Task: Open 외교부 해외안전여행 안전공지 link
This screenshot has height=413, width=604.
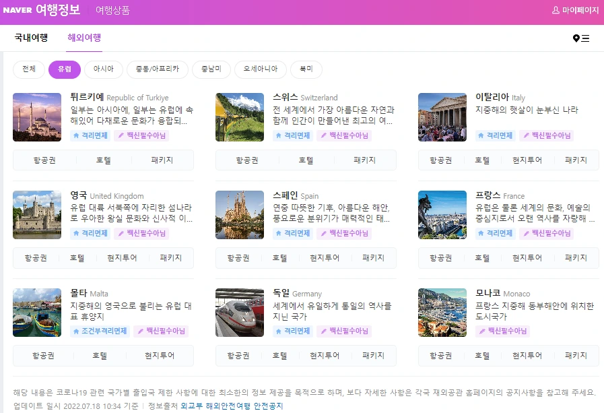Action: click(232, 406)
